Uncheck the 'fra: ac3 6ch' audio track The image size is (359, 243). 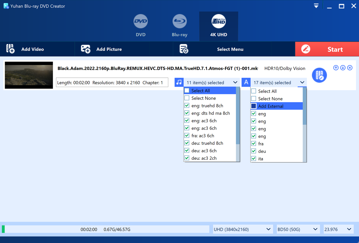tap(187, 135)
